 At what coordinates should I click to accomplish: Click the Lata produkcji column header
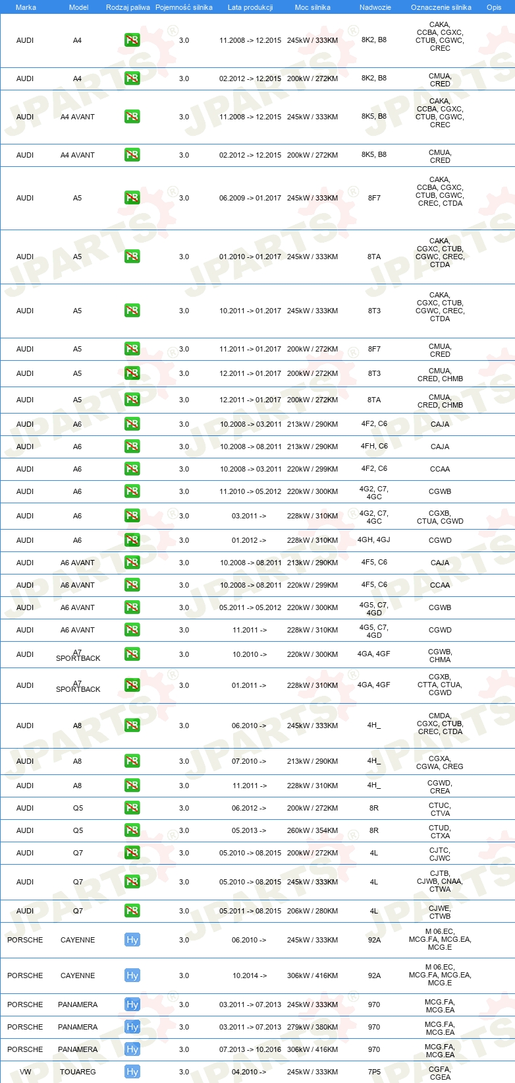250,7
